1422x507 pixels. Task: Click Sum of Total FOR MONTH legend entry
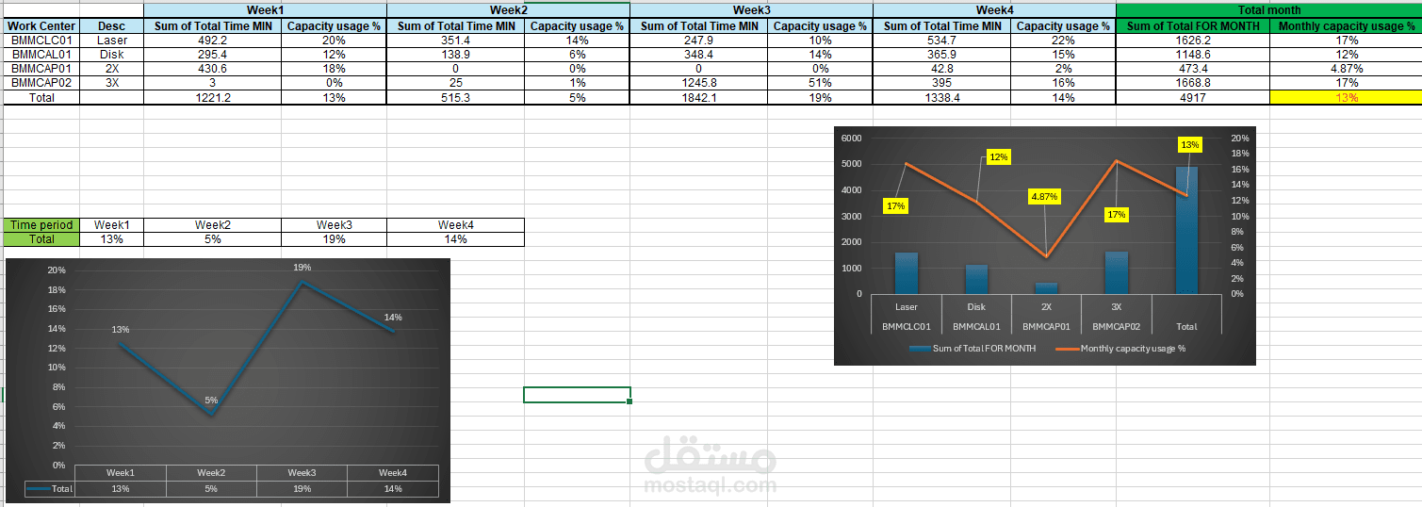pyautogui.click(x=973, y=349)
